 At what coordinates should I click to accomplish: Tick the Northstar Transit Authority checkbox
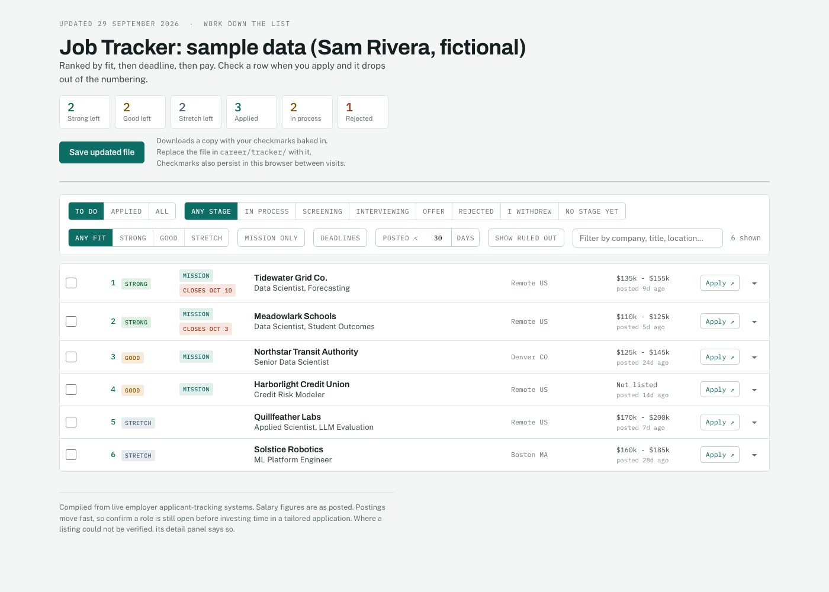click(x=71, y=357)
